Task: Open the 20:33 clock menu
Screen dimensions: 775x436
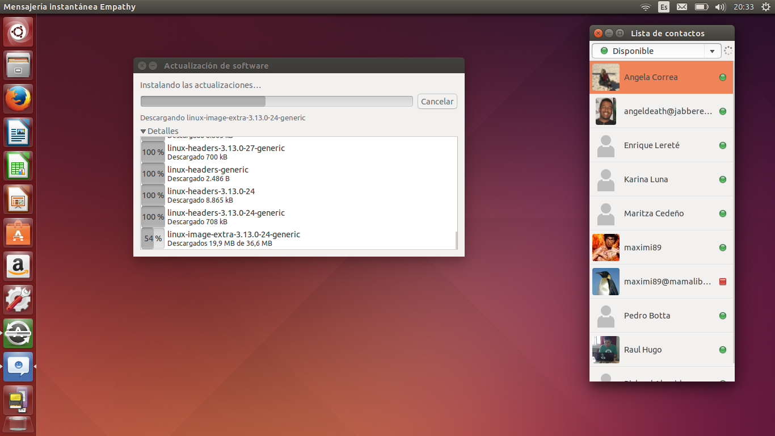Action: point(743,7)
